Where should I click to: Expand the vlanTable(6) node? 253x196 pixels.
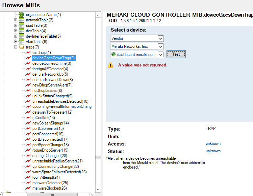tap(16, 42)
